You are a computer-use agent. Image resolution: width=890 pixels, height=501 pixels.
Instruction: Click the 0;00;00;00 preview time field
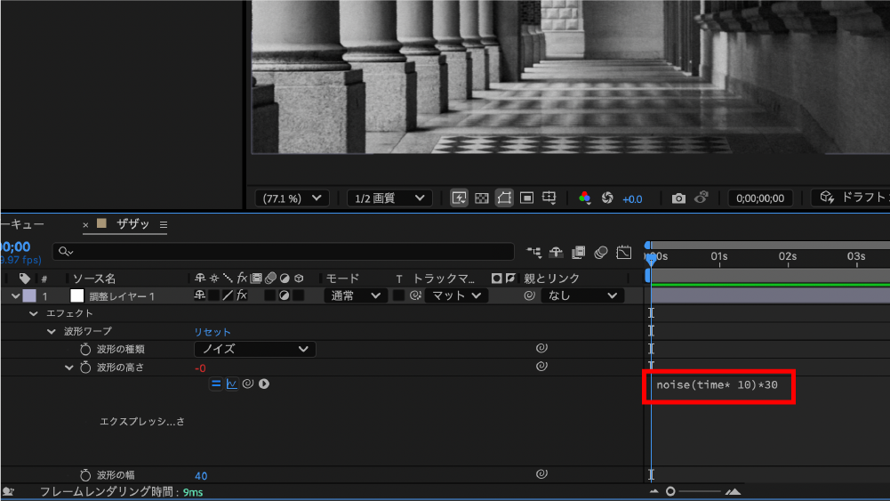[x=760, y=198]
